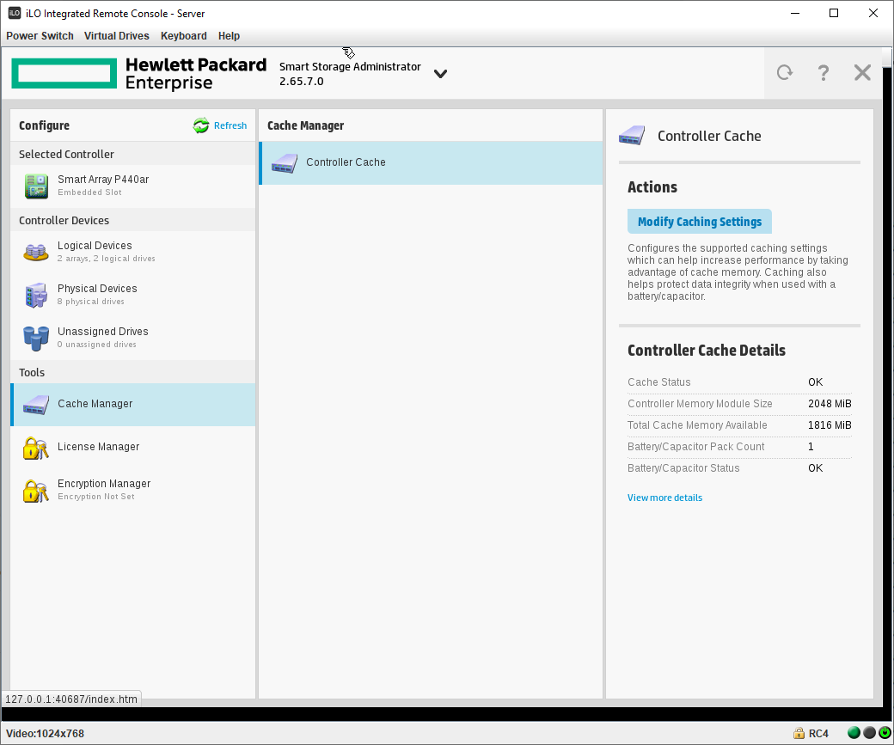894x745 pixels.
Task: Click the 1816 MiB total cache value
Action: tap(830, 425)
